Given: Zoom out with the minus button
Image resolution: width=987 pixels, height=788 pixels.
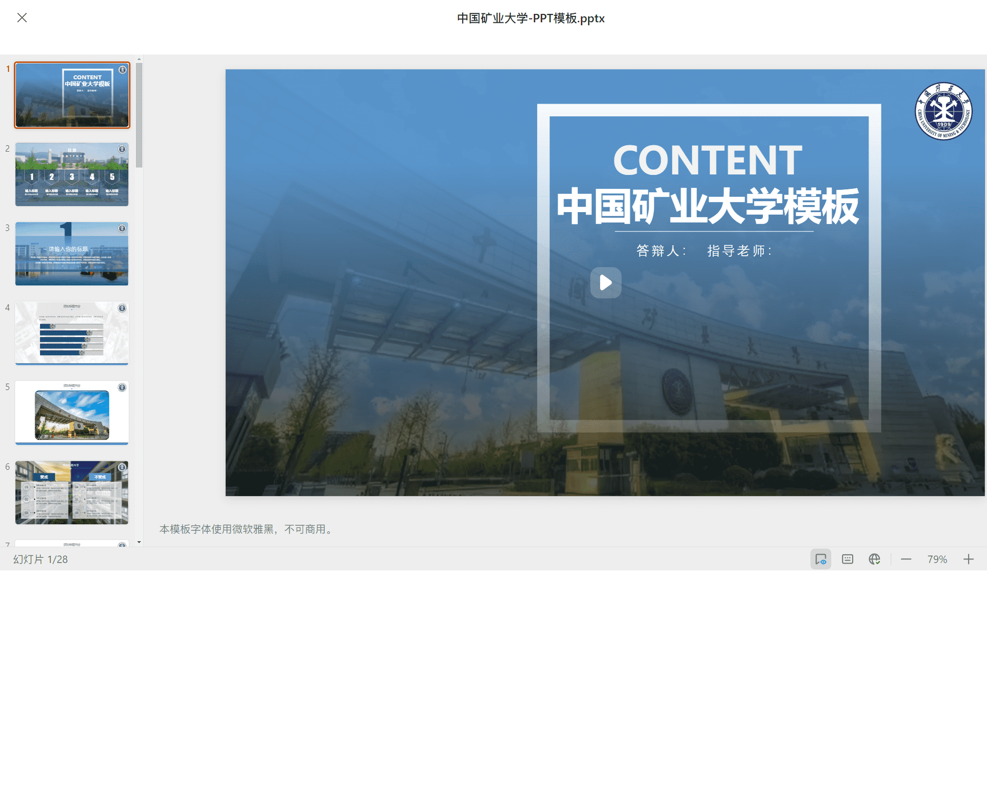Looking at the screenshot, I should click(906, 559).
